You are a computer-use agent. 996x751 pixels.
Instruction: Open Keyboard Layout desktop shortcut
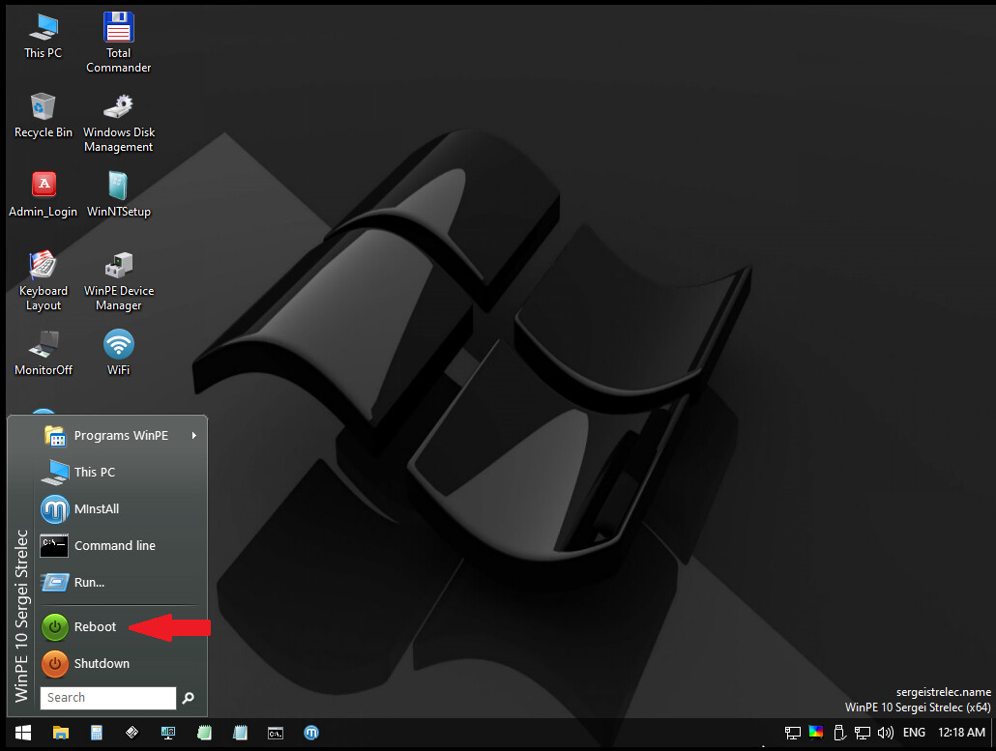44,281
